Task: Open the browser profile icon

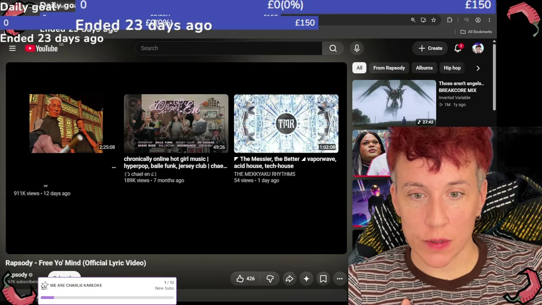Action: pyautogui.click(x=478, y=20)
